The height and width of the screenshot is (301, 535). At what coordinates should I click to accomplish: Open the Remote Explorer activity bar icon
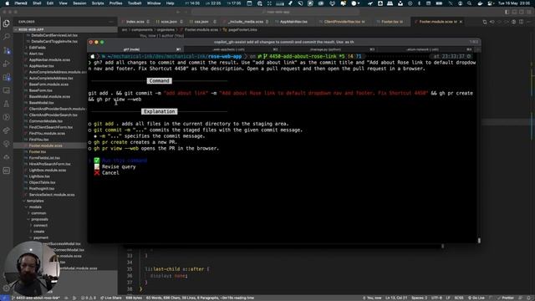7,90
